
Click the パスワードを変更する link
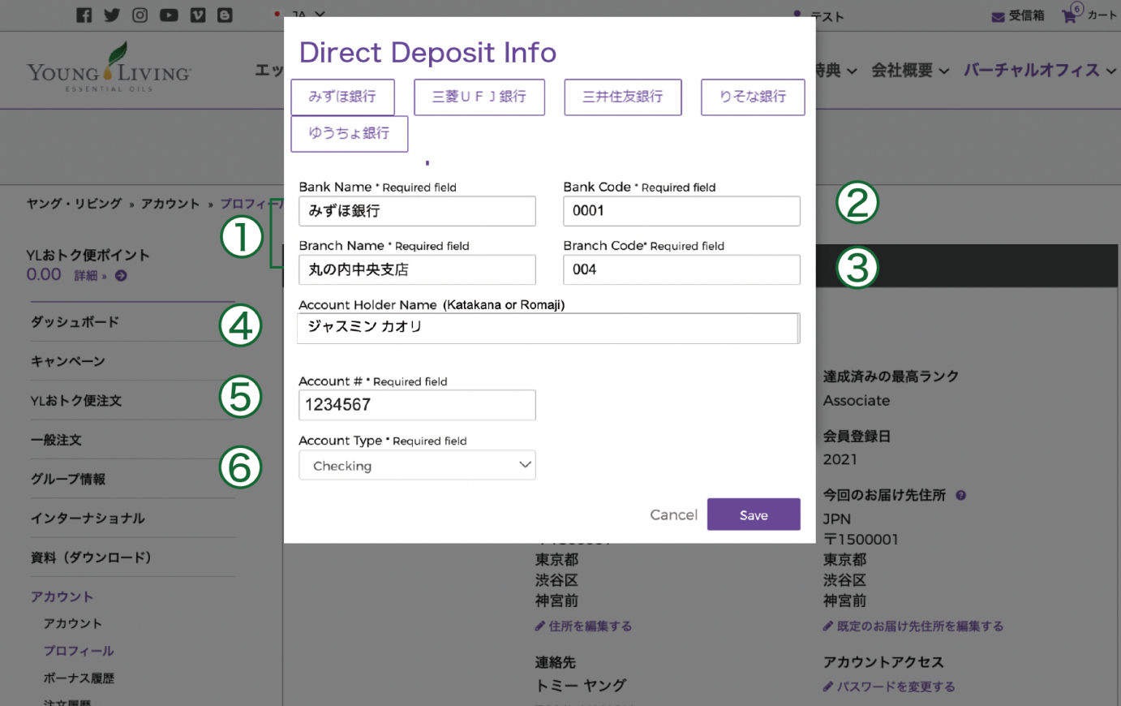[895, 687]
